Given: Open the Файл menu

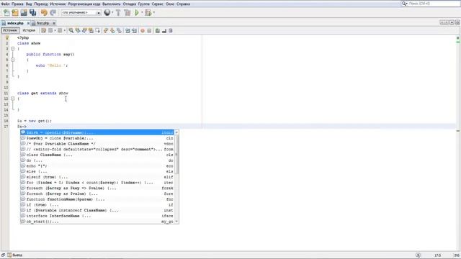Looking at the screenshot, I should 5,4.
